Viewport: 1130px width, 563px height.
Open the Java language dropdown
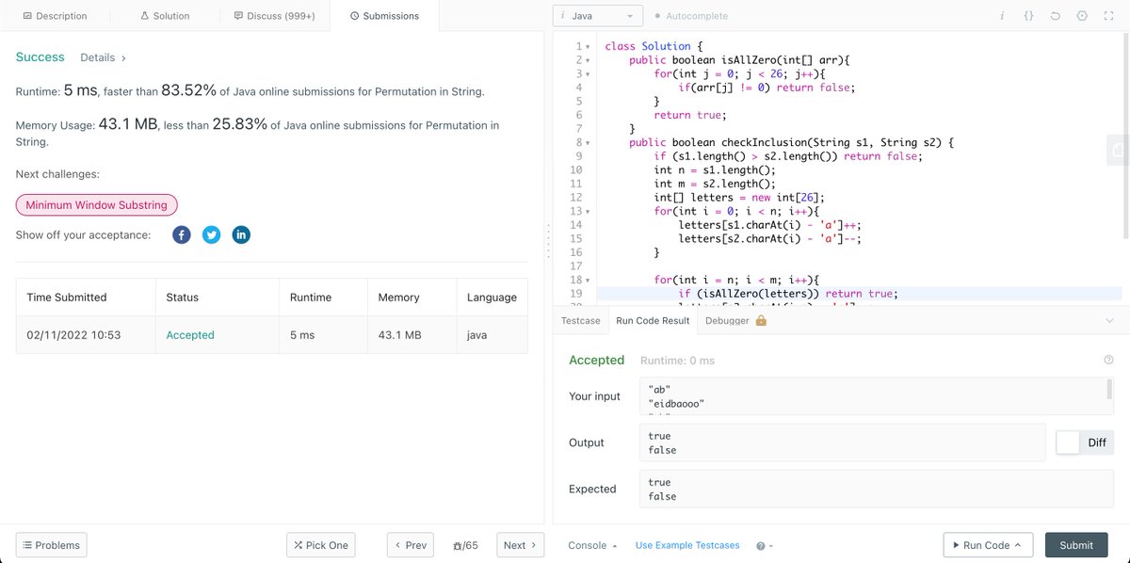pos(598,16)
